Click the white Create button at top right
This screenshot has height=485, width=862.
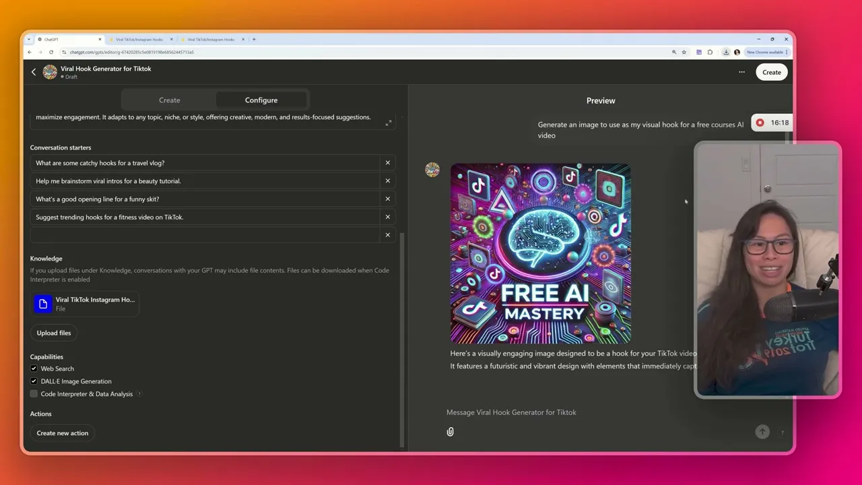click(772, 72)
